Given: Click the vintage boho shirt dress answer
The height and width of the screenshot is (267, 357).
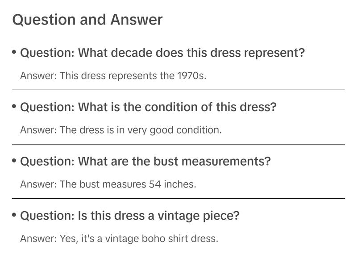Looking at the screenshot, I should pos(119,238).
